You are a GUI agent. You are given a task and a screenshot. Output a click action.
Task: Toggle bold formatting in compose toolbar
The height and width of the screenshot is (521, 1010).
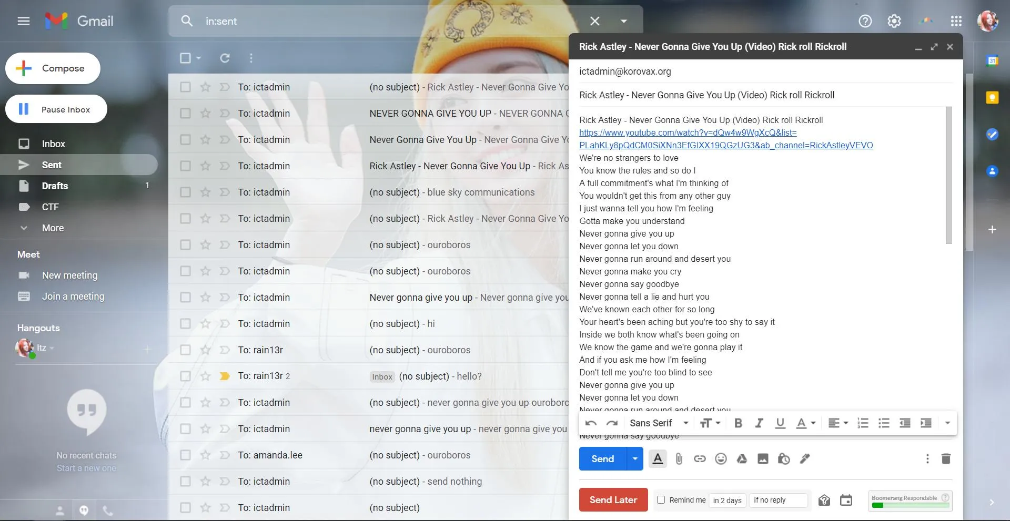pos(738,423)
